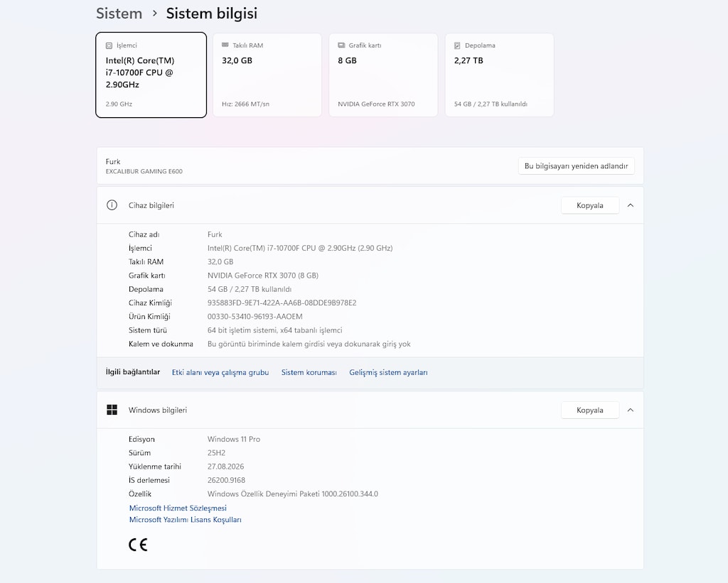The image size is (728, 583).
Task: Select the Takılı RAM 32,0 GB card
Action: (x=267, y=75)
